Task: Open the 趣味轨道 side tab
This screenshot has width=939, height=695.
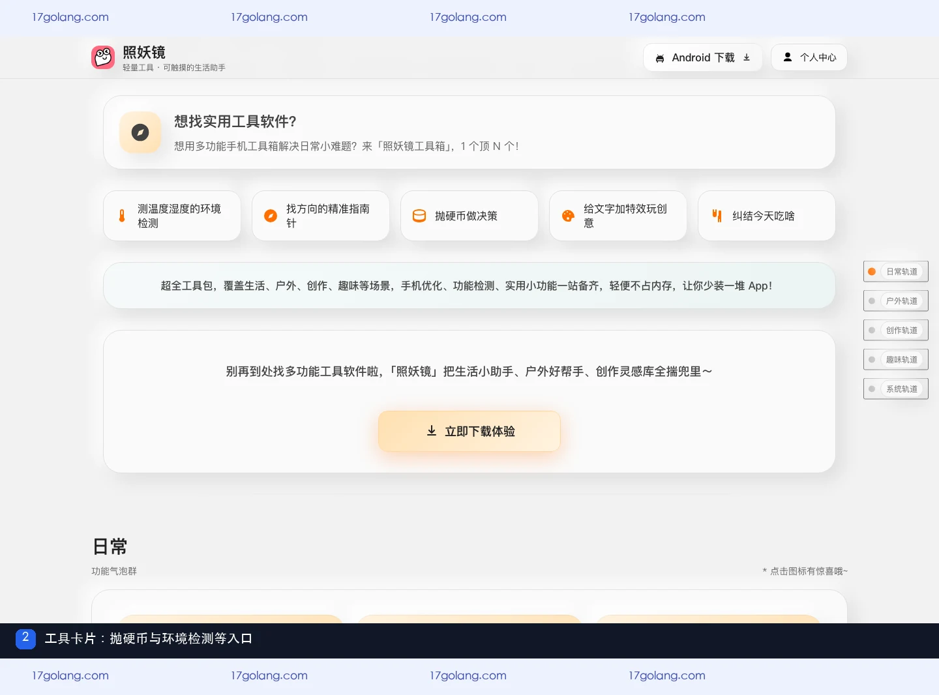Action: tap(896, 359)
